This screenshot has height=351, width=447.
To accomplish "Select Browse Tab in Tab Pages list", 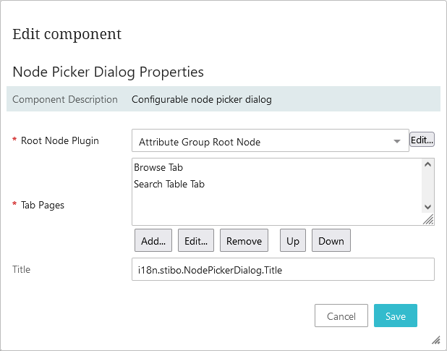I will pyautogui.click(x=158, y=167).
